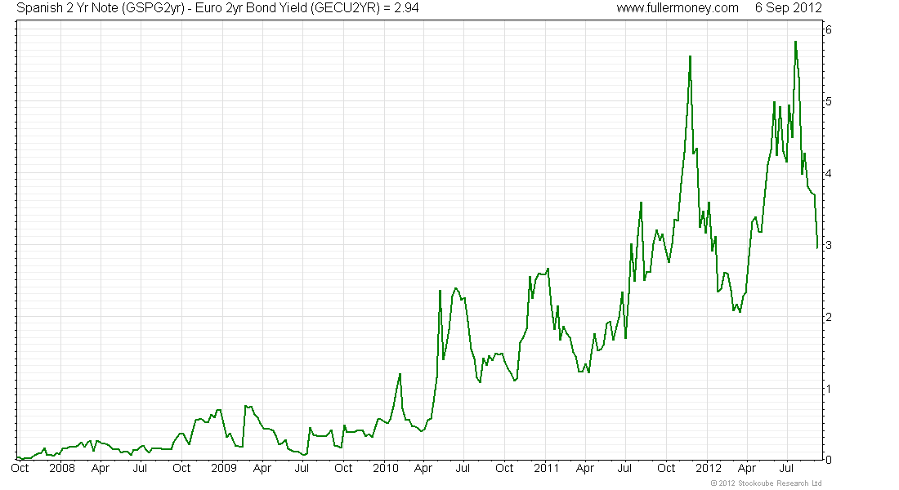Open the www.fullermoney.com link
This screenshot has height=490, width=899.
678,8
